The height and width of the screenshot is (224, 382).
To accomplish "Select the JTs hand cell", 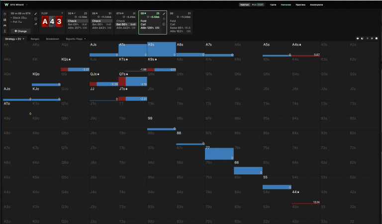I will (133, 94).
